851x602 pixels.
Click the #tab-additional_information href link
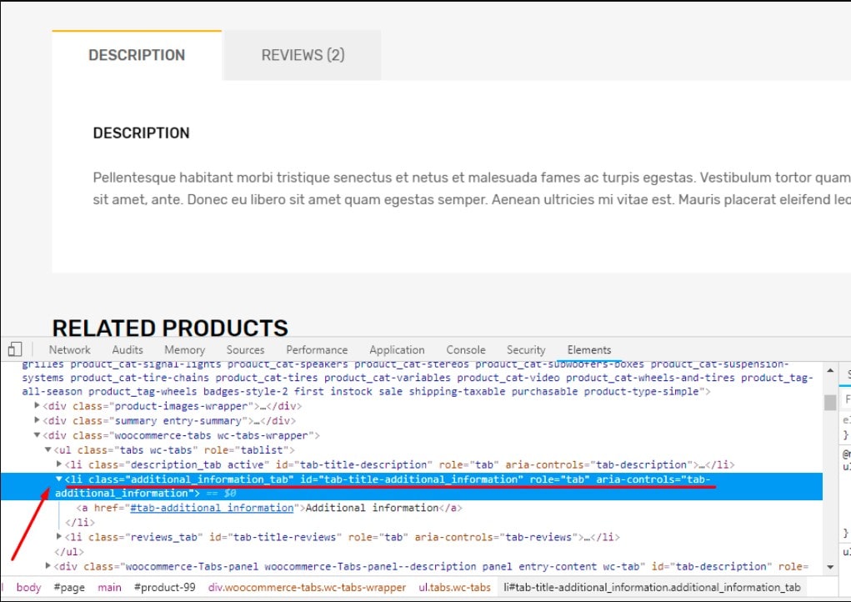click(212, 508)
